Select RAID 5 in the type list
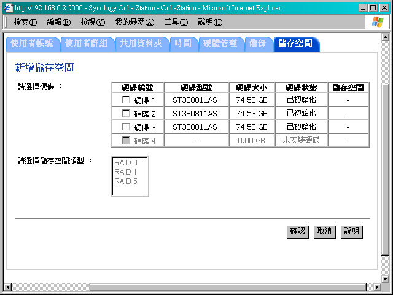The width and height of the screenshot is (393, 295). 126,181
